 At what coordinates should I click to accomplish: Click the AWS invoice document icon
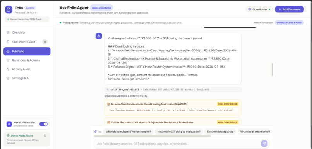point(108,104)
